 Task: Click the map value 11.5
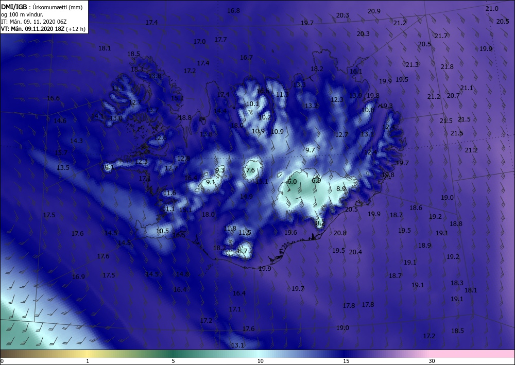tap(245, 232)
